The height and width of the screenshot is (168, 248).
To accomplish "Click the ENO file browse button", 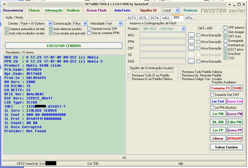I will (x=191, y=61).
